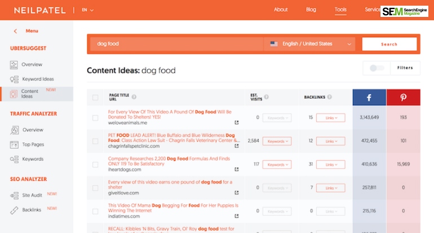The image size is (434, 233).
Task: Click the dog food search input field
Action: (x=176, y=44)
